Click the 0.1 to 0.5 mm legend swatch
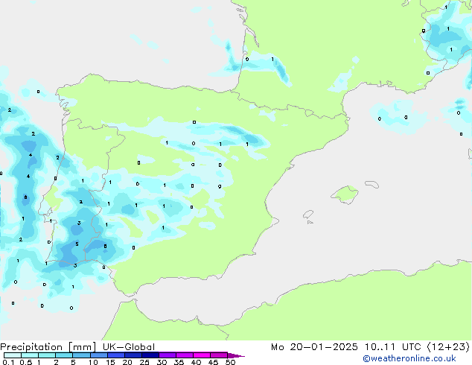Image resolution: width=472 pixels, height=365 pixels. pyautogui.click(x=13, y=355)
